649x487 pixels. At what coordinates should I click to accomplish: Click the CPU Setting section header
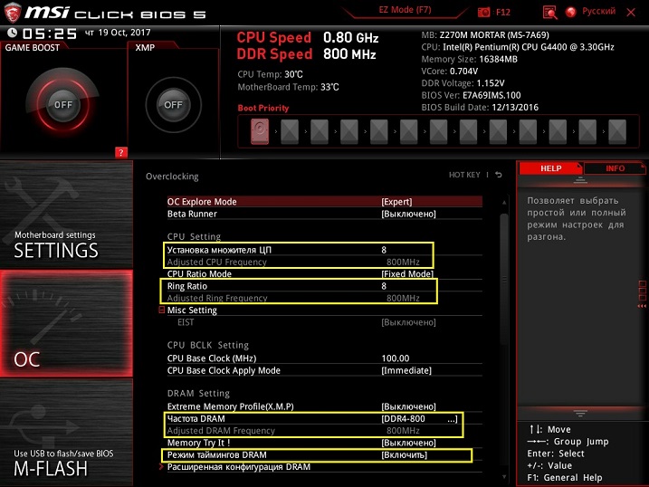tap(194, 236)
